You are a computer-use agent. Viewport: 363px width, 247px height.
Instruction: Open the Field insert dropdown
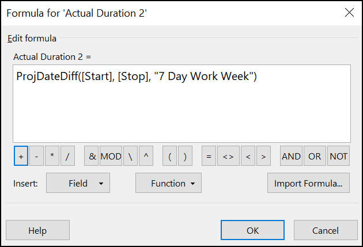(x=78, y=183)
